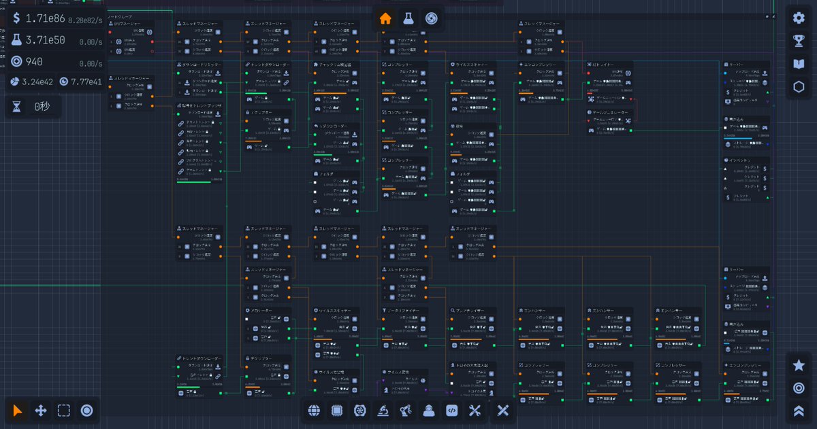Viewport: 817px width, 429px height.
Task: Open the settings gear on right sidebar
Action: pyautogui.click(x=799, y=18)
